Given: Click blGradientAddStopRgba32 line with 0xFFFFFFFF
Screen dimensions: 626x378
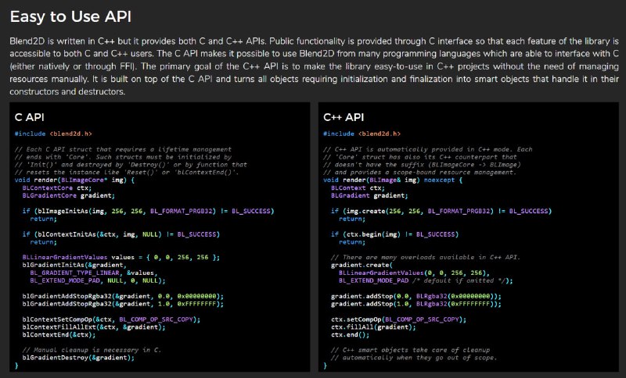Looking at the screenshot, I should tap(123, 304).
